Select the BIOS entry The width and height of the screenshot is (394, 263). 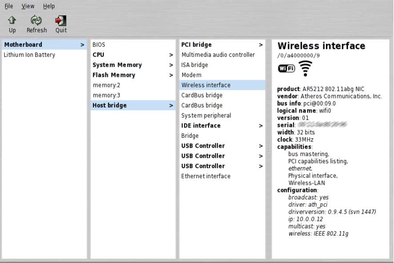99,45
